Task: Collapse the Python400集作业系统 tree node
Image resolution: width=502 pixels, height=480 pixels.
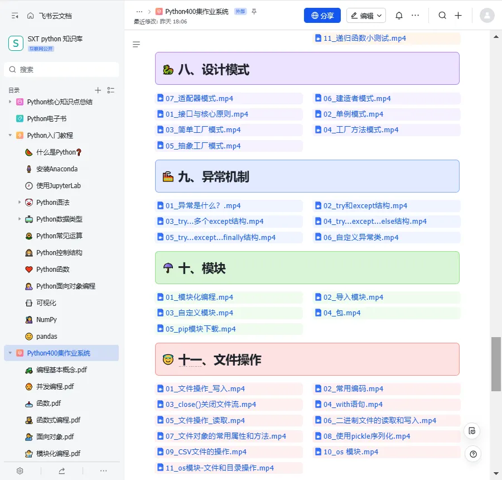Action: [10, 353]
